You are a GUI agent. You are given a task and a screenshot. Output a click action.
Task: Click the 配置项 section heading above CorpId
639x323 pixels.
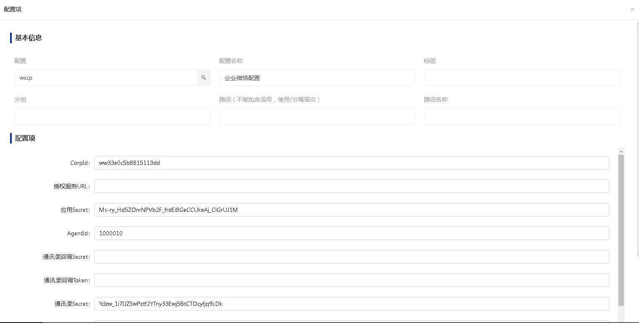(25, 138)
